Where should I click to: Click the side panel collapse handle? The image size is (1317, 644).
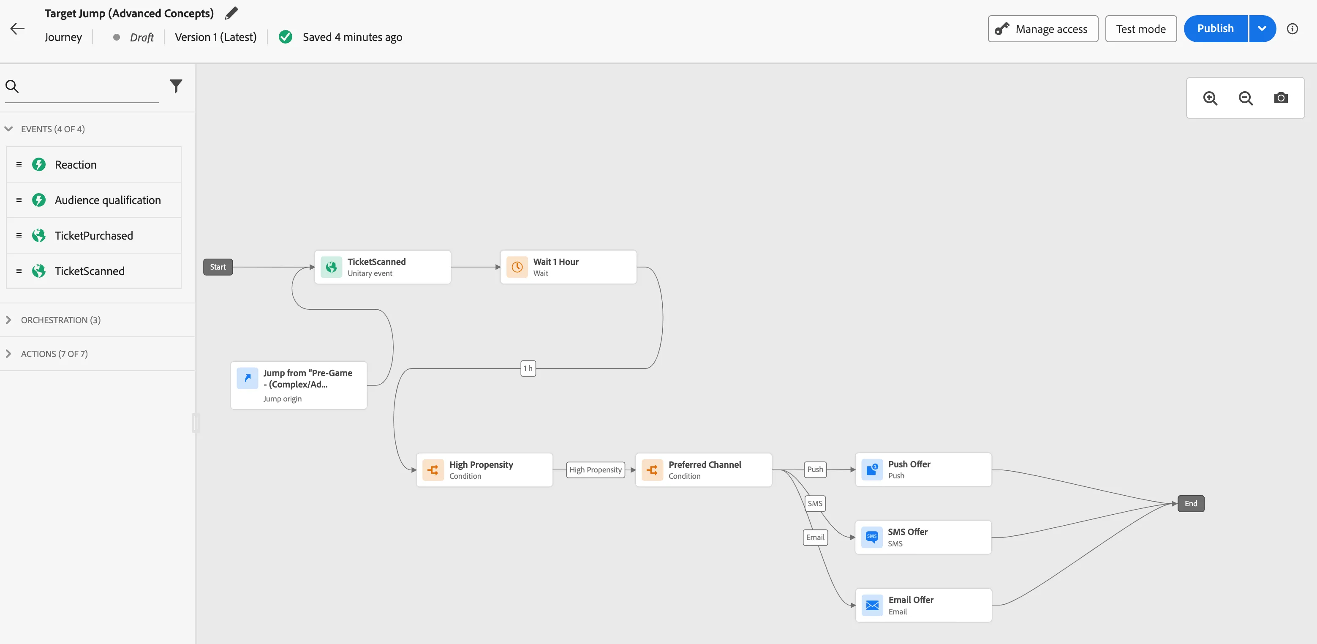[x=195, y=423]
